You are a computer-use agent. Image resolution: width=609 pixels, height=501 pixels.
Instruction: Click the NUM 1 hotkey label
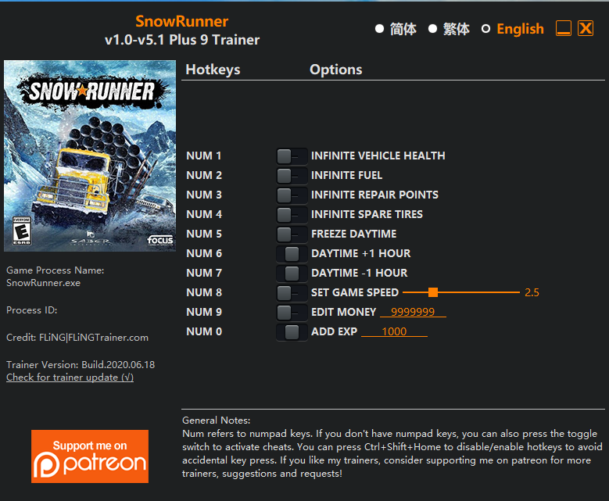204,156
